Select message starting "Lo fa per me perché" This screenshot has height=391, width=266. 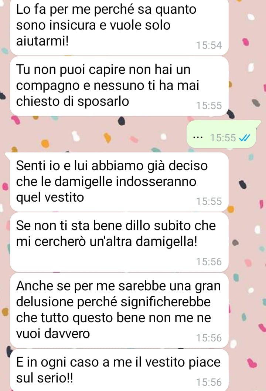pos(119,27)
